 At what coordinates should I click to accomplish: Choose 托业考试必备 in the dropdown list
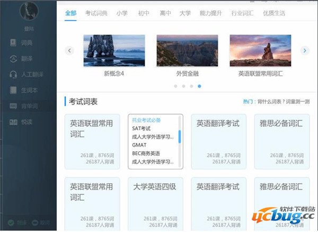146,120
